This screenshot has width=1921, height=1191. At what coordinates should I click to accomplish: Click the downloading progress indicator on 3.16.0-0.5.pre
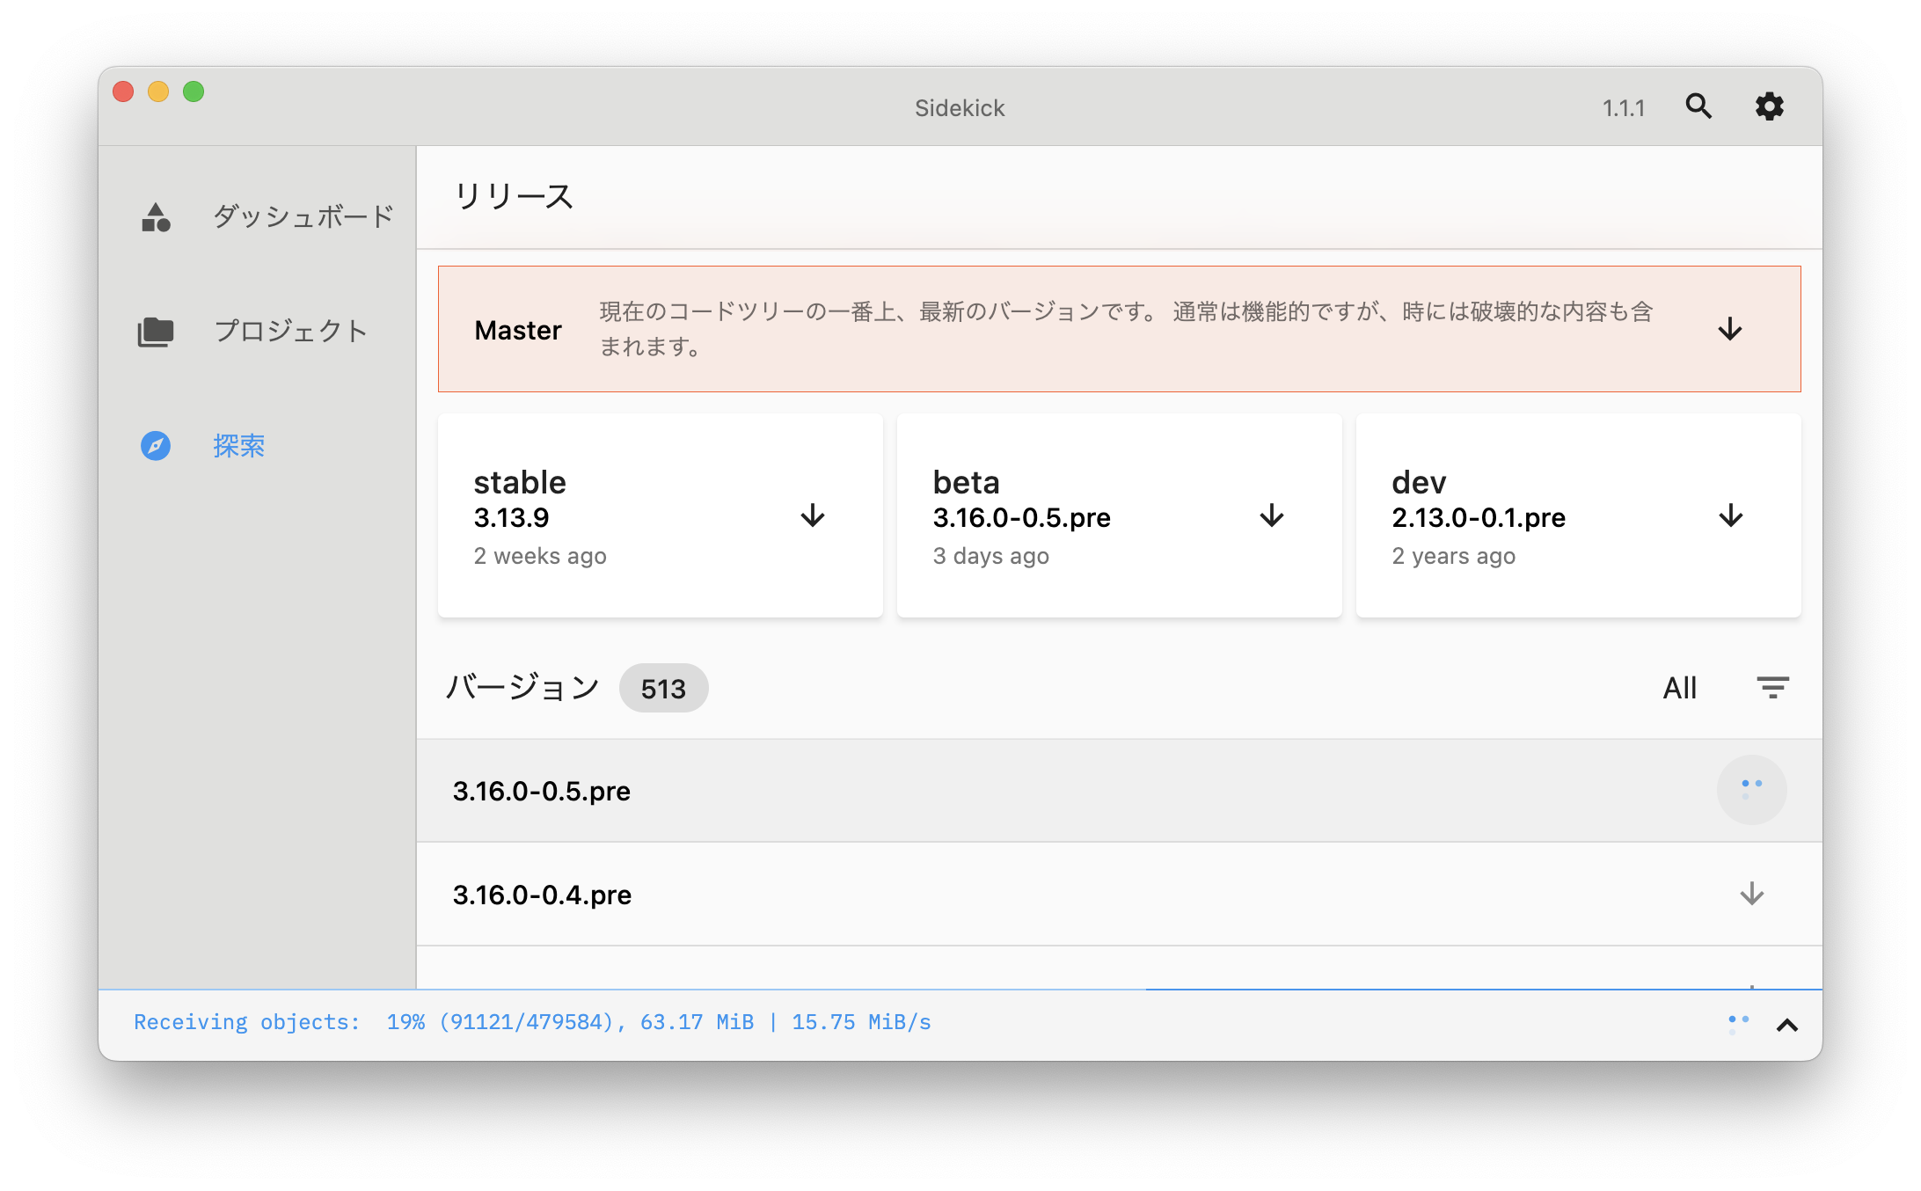click(1751, 790)
